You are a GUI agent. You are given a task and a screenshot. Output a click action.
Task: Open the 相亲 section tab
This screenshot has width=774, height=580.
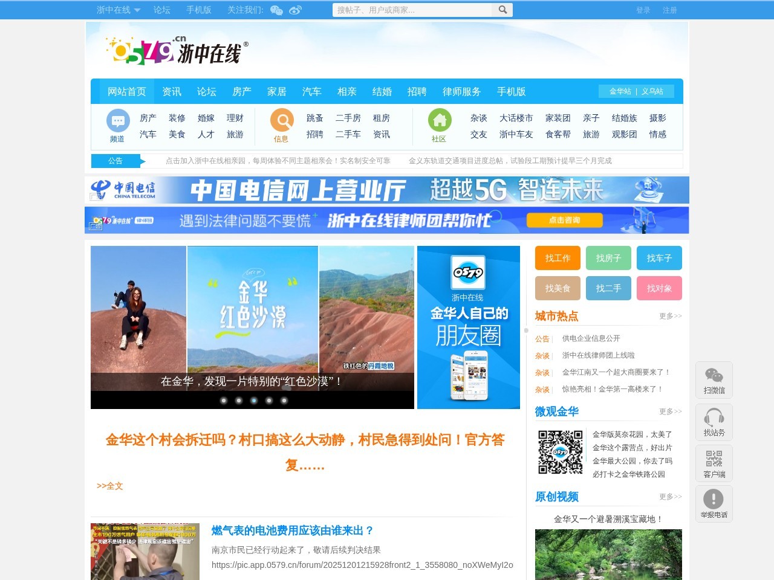tap(346, 91)
